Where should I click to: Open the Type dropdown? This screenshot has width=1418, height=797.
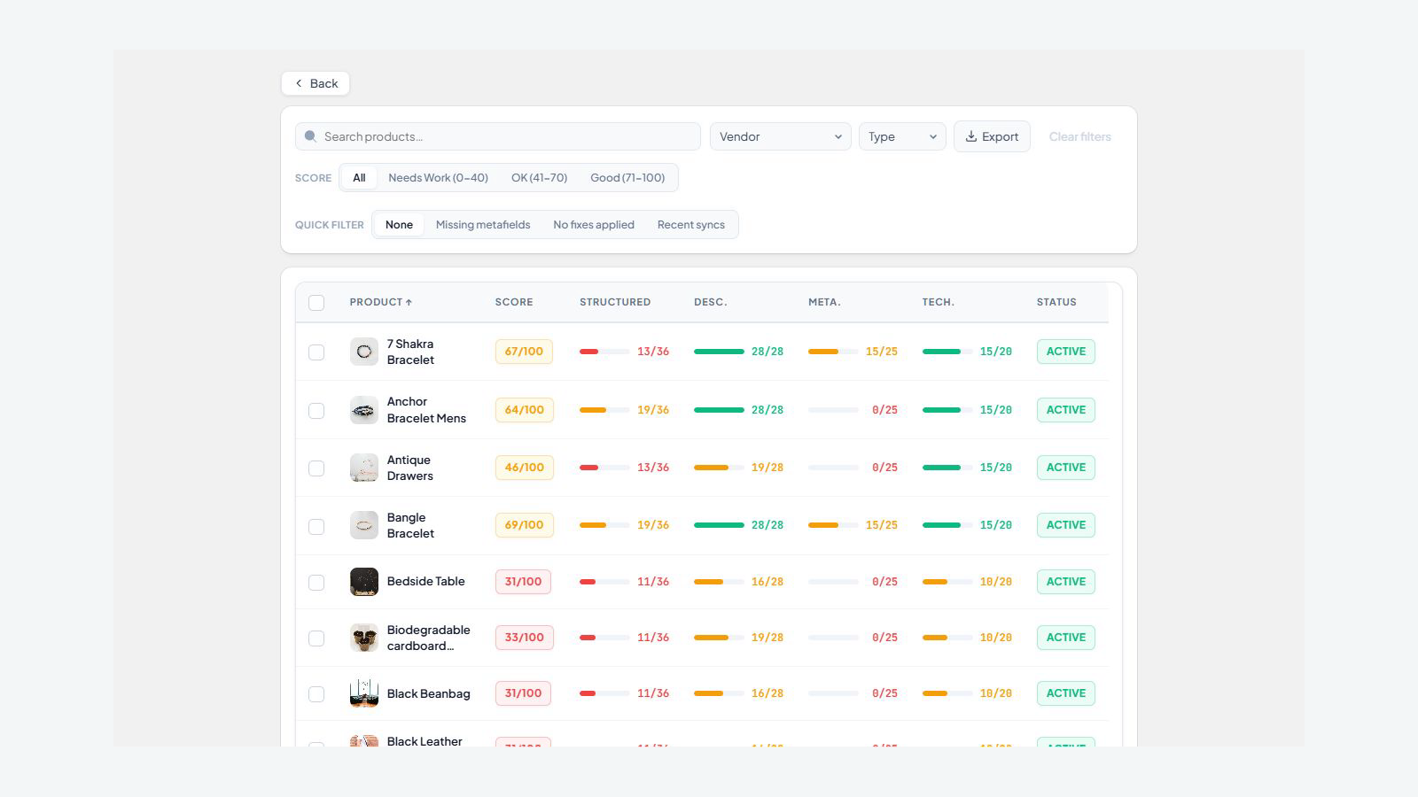pyautogui.click(x=902, y=136)
